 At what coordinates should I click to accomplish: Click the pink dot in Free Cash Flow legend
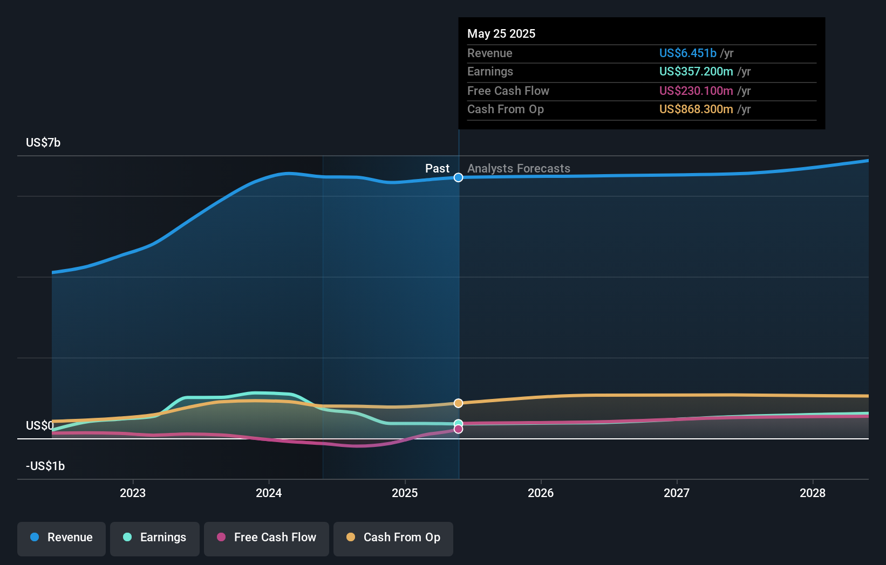[221, 537]
